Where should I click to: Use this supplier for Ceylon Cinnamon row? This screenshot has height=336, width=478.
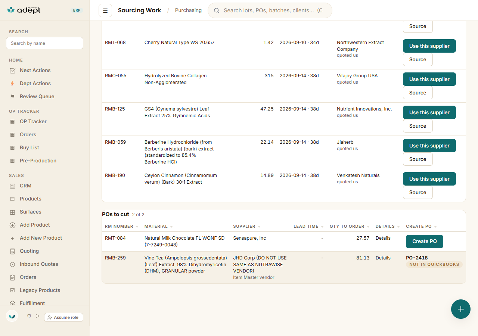tap(429, 179)
